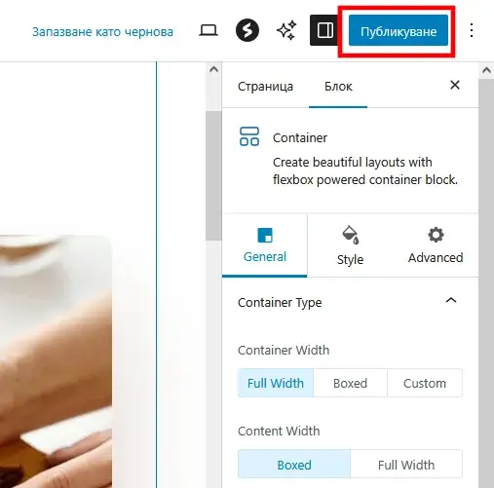Screen dimensions: 494x488
Task: Click the Container block title text
Action: point(300,138)
